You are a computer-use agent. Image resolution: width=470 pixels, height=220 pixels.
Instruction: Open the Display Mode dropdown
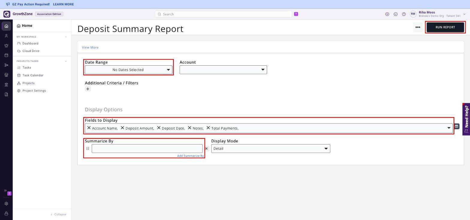(x=271, y=149)
